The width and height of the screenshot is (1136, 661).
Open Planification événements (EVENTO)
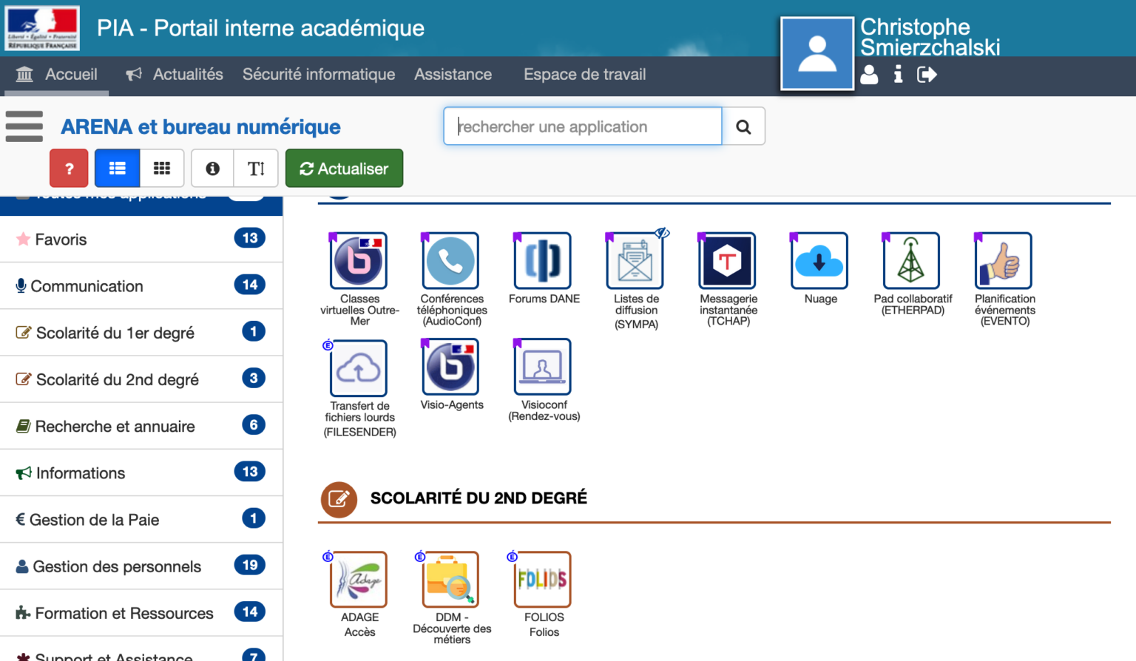point(1004,261)
